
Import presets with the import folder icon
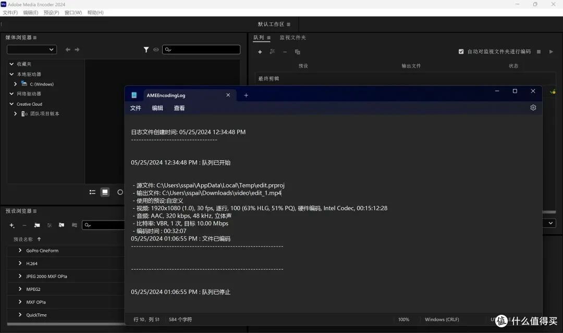(62, 225)
